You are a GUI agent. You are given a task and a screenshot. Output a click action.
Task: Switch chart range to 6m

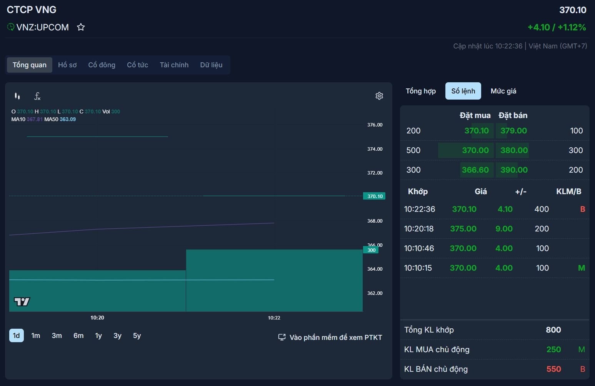click(x=78, y=336)
